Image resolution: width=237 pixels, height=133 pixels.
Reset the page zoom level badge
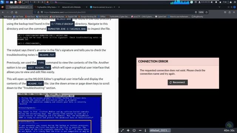coord(201,12)
